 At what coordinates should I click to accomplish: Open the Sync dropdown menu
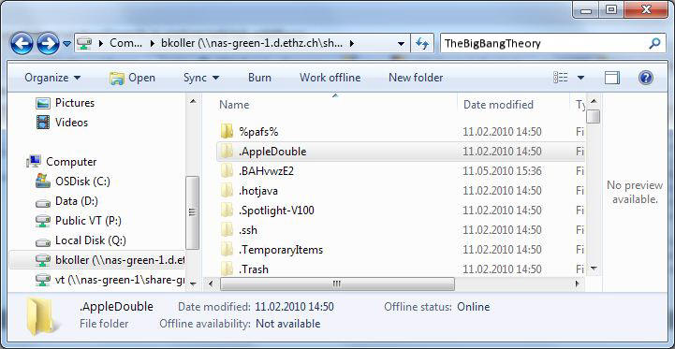pos(201,78)
